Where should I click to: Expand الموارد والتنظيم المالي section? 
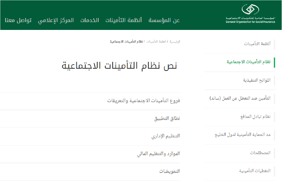158,154
